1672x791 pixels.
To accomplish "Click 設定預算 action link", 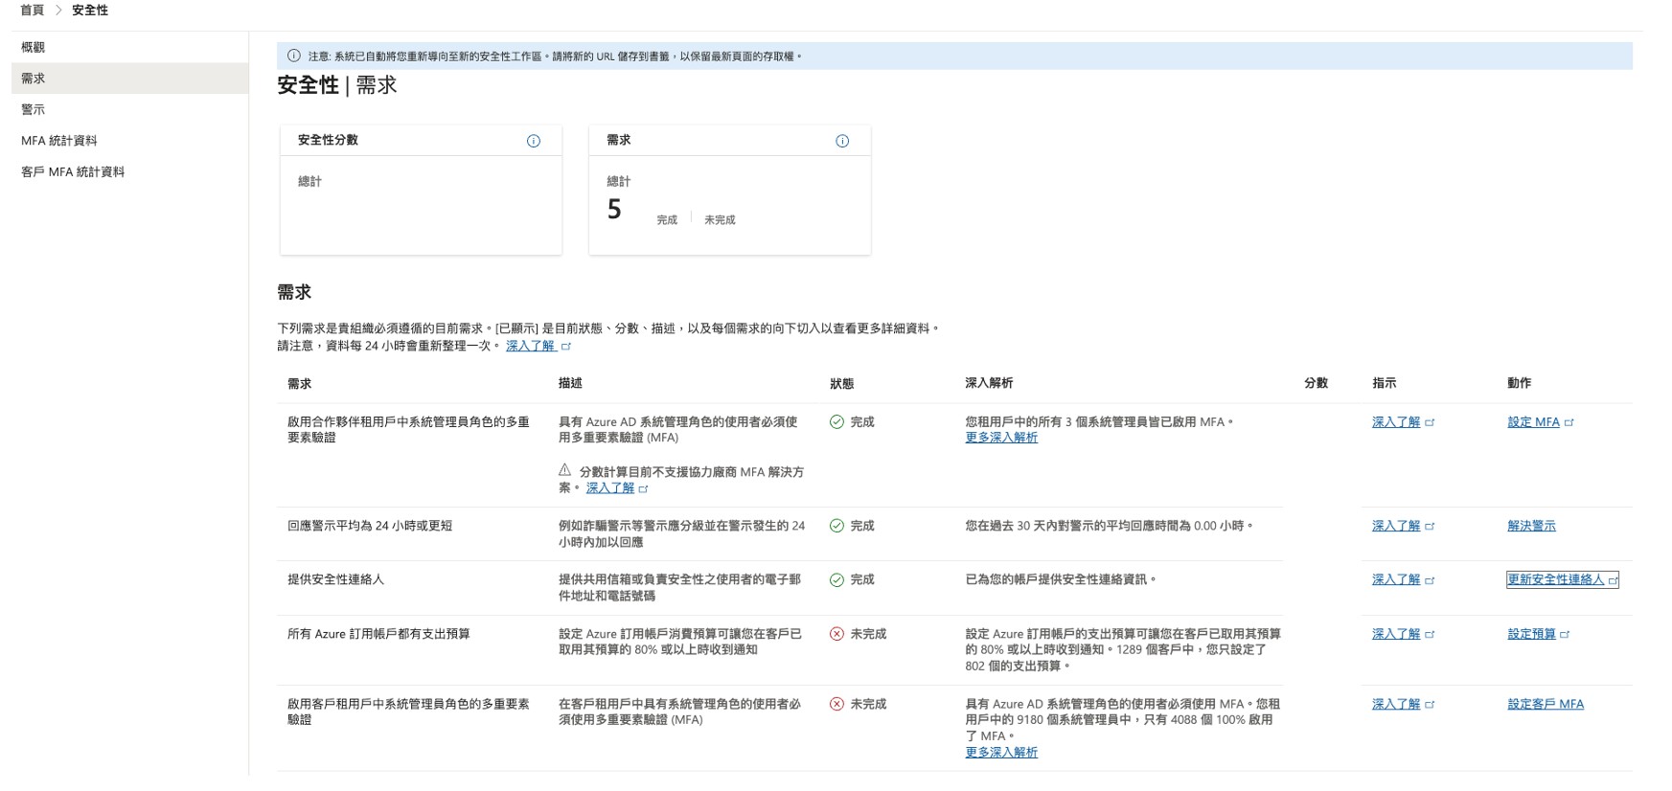I will pyautogui.click(x=1531, y=634).
